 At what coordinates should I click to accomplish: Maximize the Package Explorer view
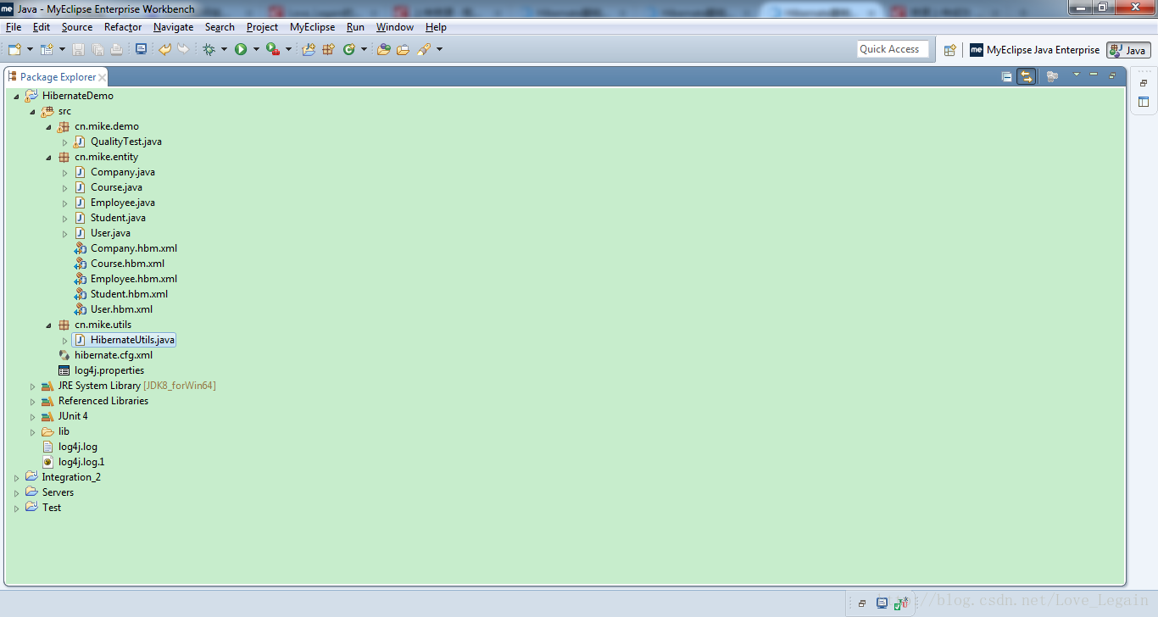tap(1112, 75)
